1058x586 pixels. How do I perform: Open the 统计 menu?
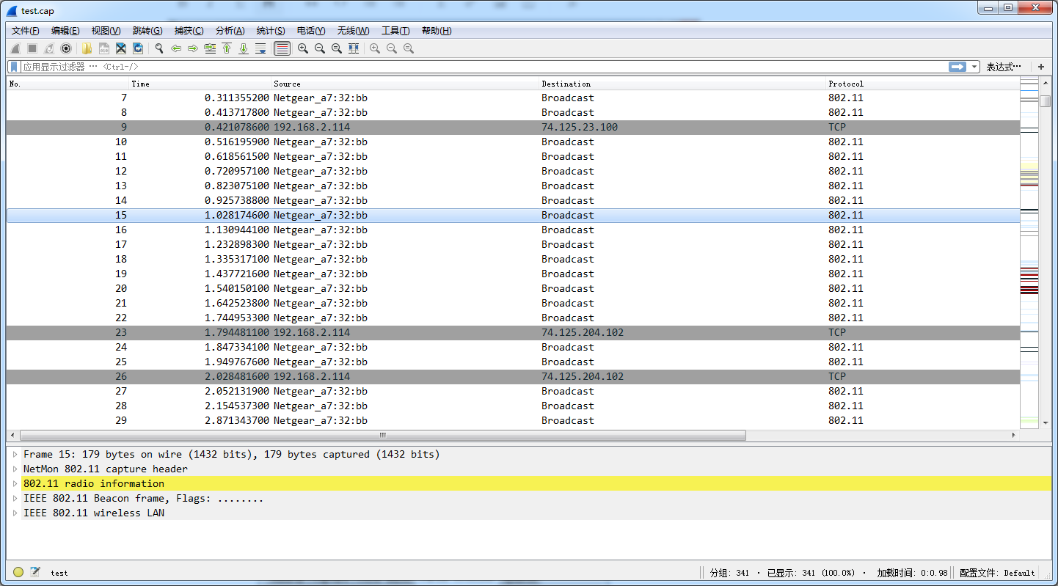(x=270, y=30)
